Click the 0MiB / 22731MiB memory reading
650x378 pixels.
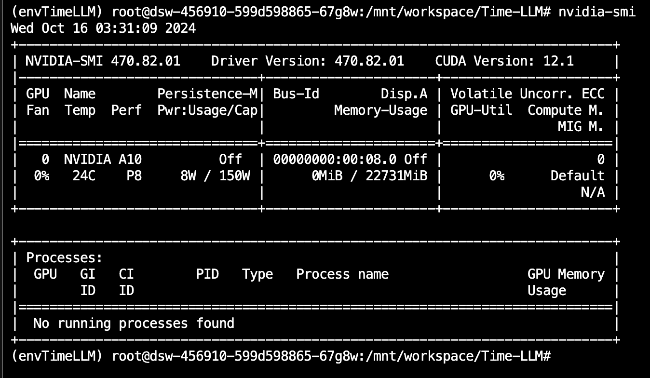coord(369,176)
